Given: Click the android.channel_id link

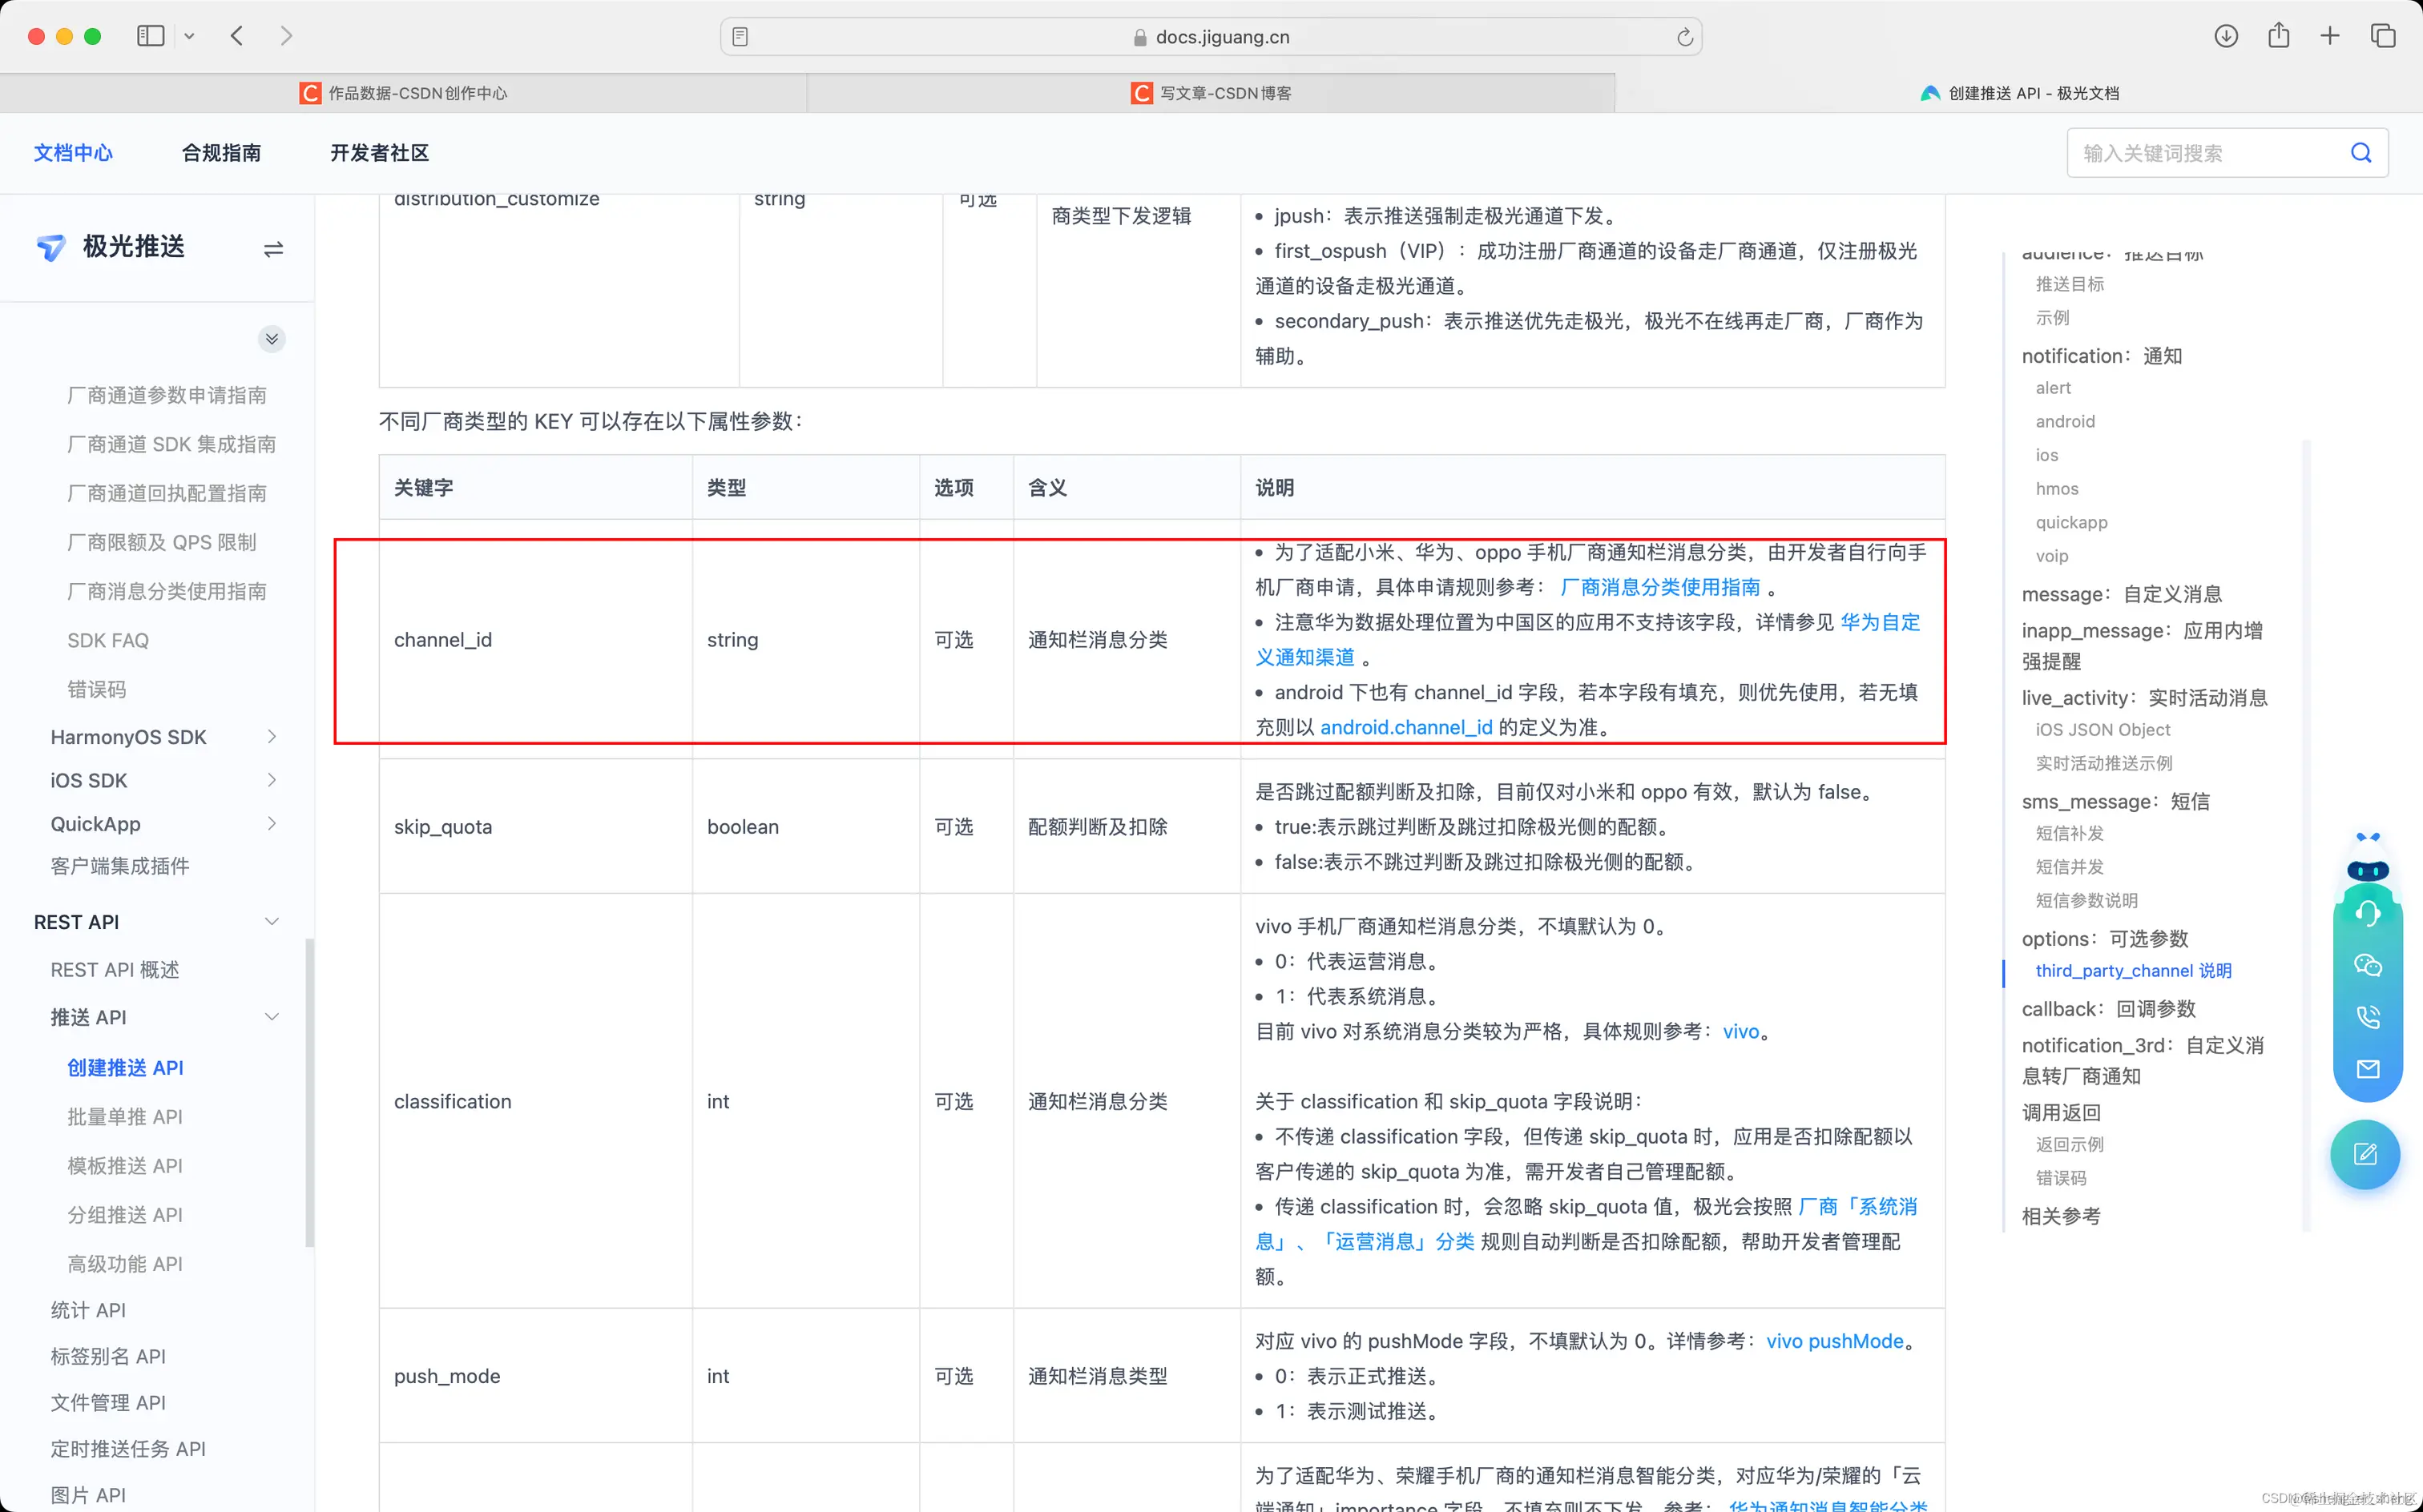Looking at the screenshot, I should point(1405,727).
